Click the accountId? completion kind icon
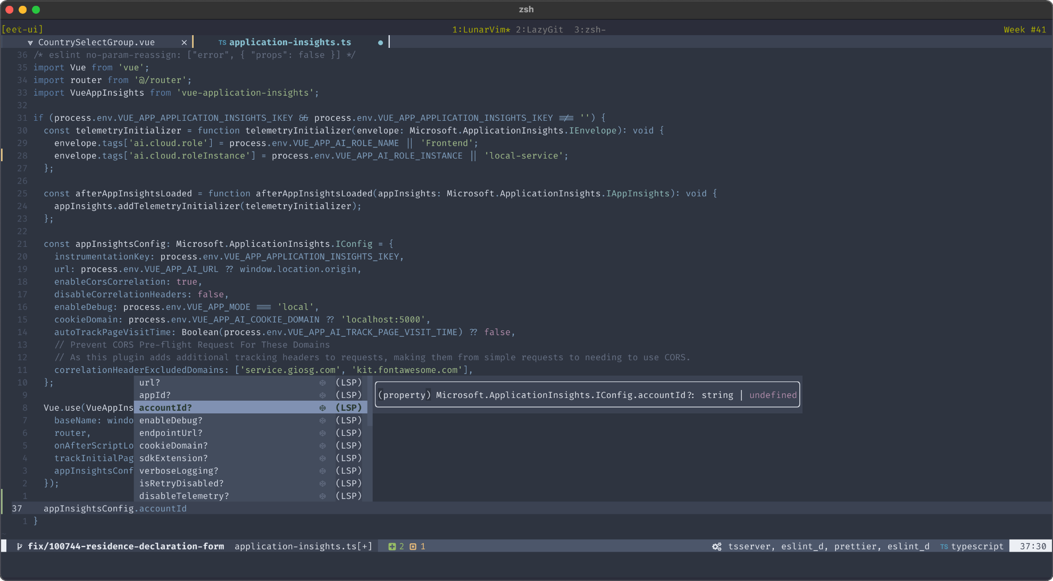The image size is (1053, 581). pyautogui.click(x=322, y=408)
